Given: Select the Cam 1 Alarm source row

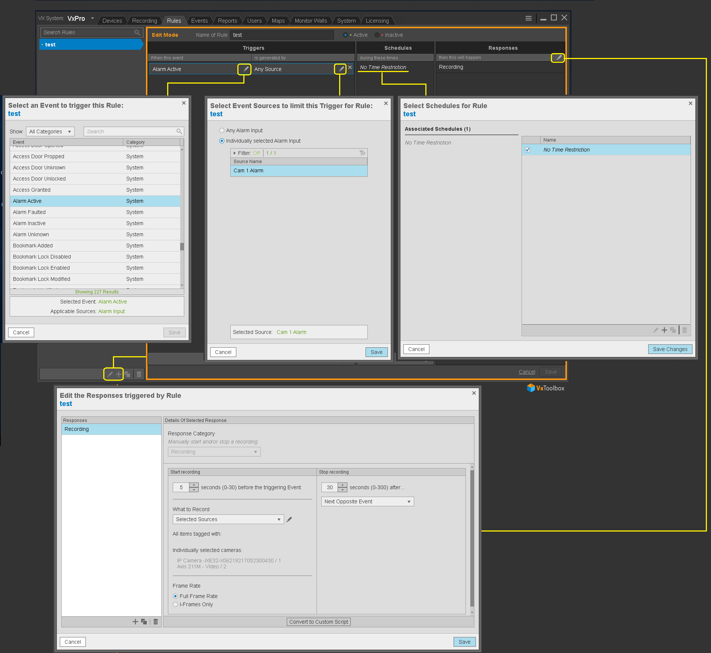Looking at the screenshot, I should pos(299,170).
